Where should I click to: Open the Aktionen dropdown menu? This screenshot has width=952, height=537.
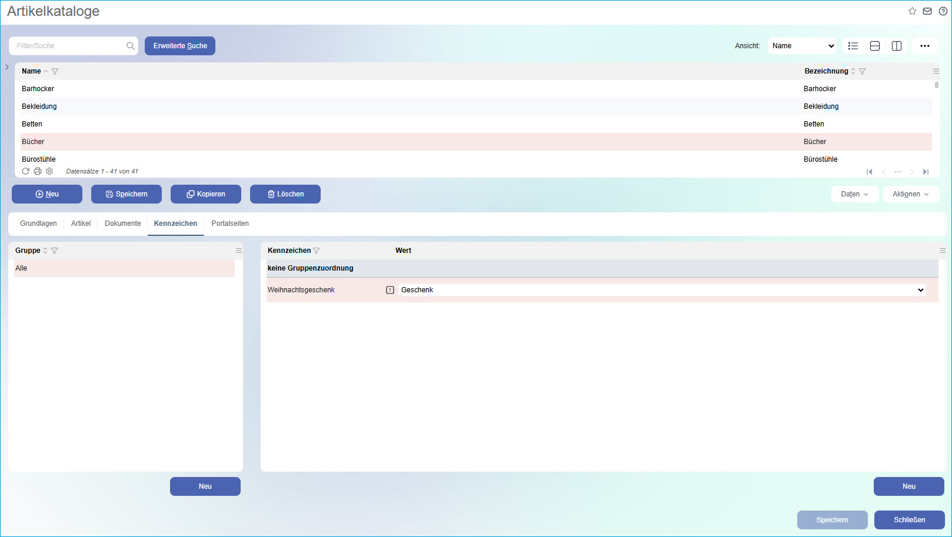tap(911, 194)
